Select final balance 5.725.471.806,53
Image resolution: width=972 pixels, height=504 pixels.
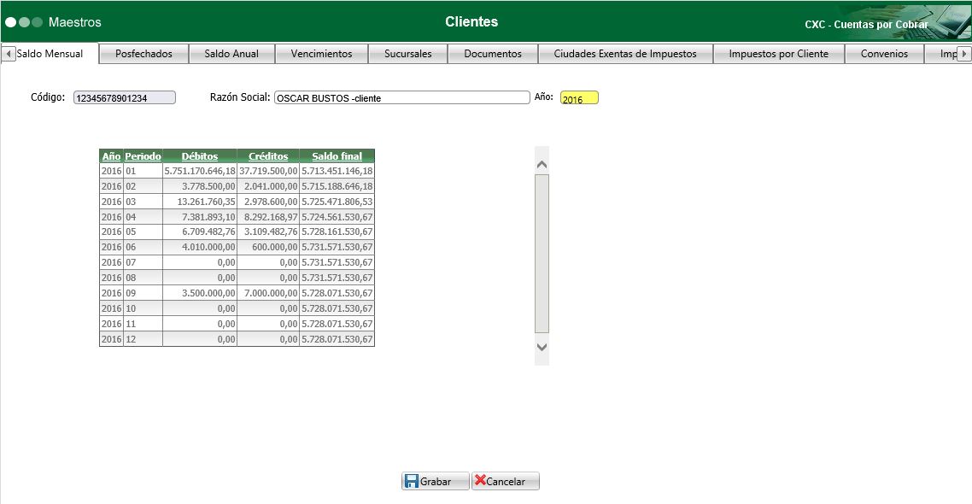pyautogui.click(x=337, y=202)
